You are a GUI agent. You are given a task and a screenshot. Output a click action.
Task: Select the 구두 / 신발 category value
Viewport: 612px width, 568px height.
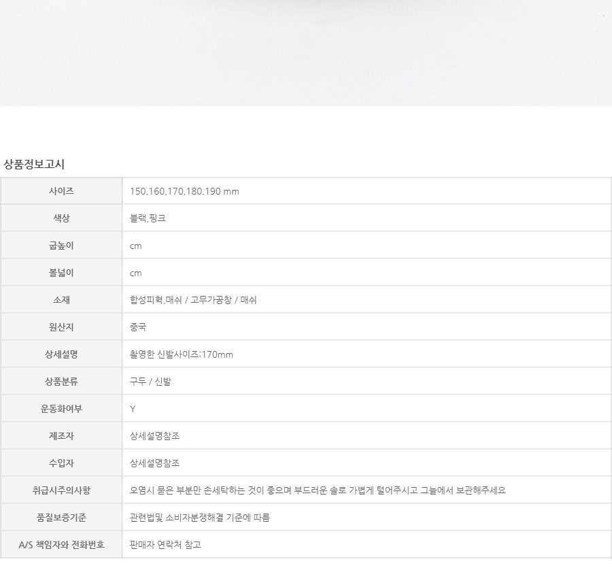[150, 382]
